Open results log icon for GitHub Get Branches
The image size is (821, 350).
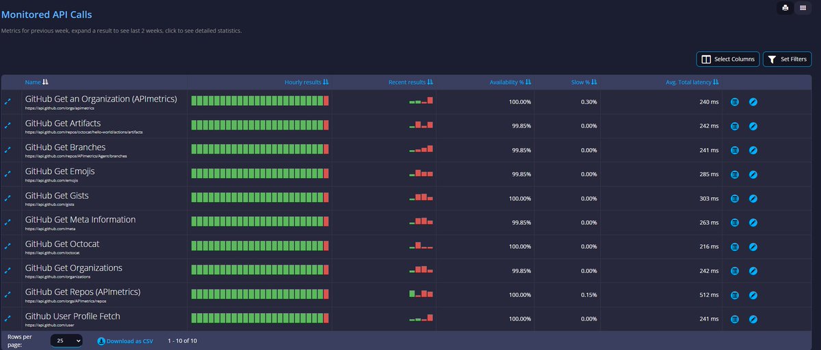coord(735,150)
